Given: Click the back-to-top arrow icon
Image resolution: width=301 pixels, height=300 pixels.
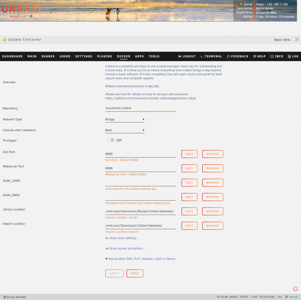Looking at the screenshot, I should (295, 289).
